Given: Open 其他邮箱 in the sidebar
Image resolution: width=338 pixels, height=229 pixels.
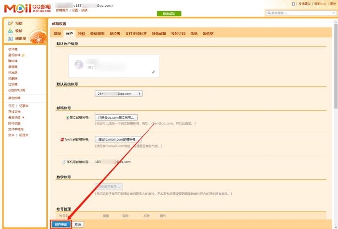Looking at the screenshot, I should [14, 98].
